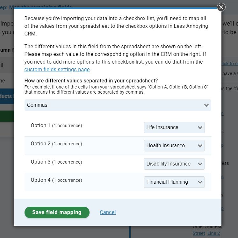The image size is (238, 238).
Task: Click the chevron arrow beside Health Insurance
Action: coord(200,146)
